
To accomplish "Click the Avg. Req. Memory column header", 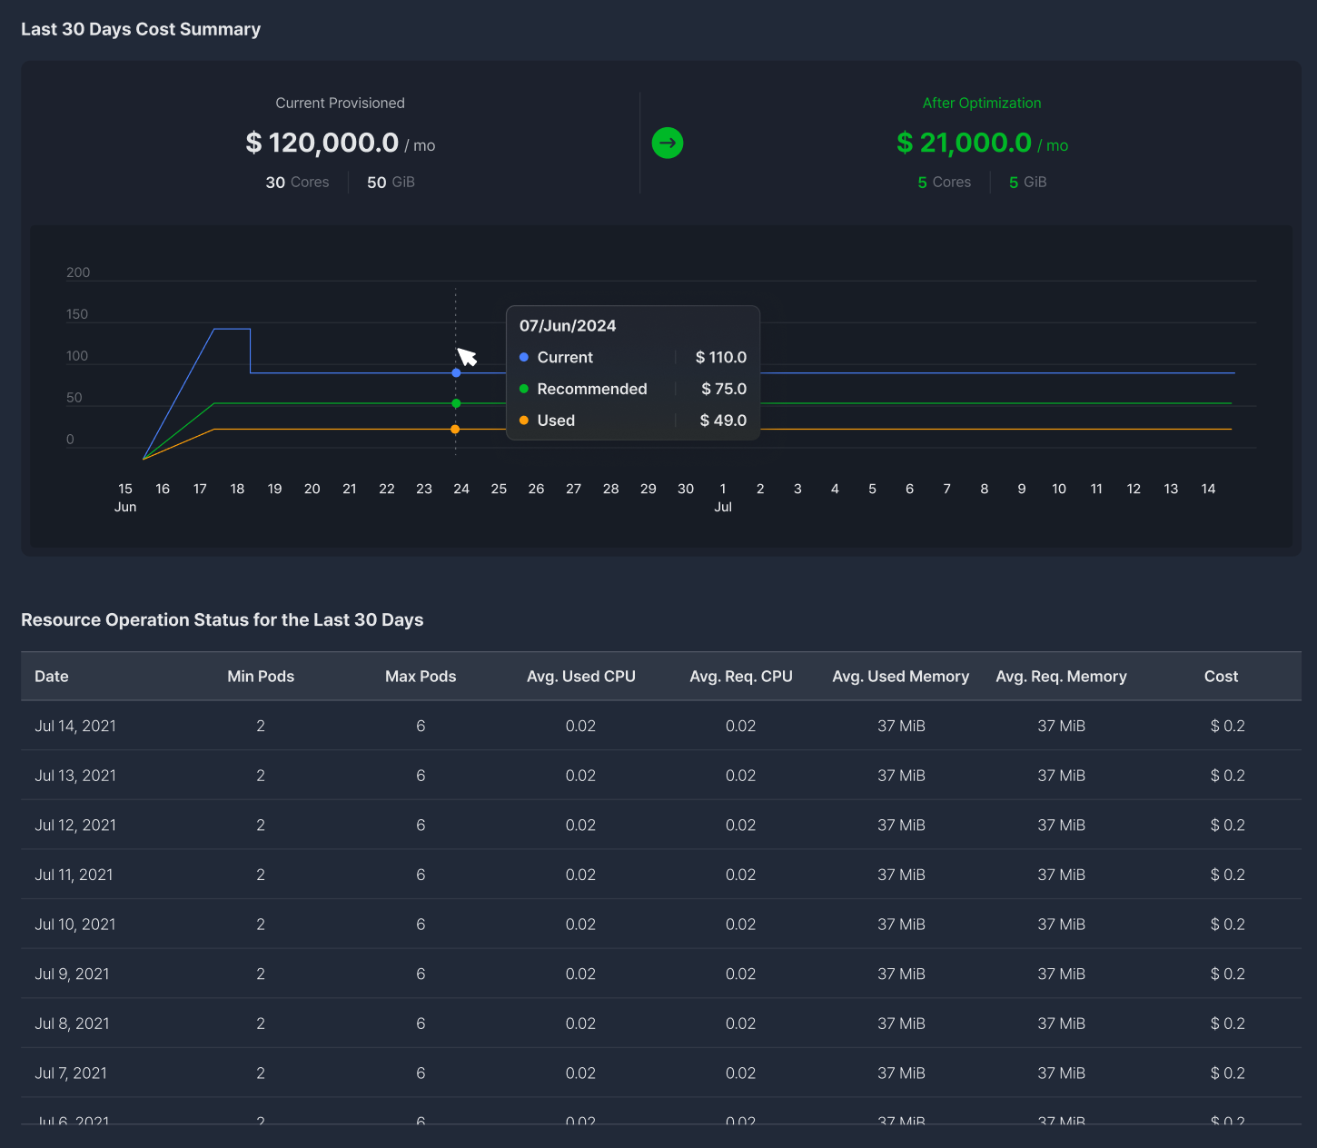I will tap(1061, 677).
